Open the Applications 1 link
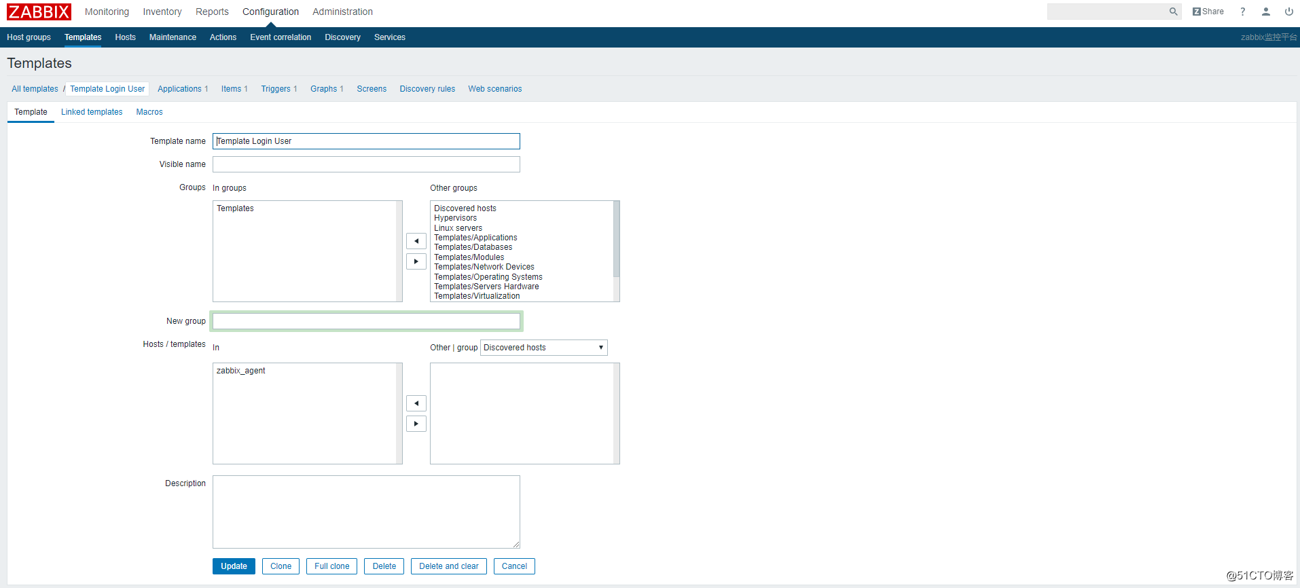 click(183, 89)
